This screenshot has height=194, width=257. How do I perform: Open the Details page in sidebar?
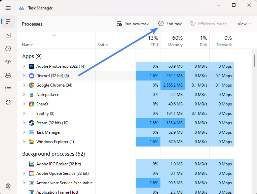(8, 89)
